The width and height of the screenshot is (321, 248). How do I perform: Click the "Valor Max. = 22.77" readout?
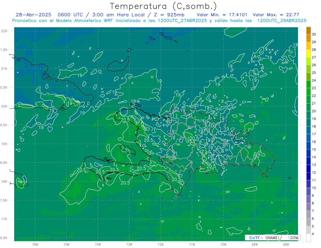pyautogui.click(x=276, y=15)
